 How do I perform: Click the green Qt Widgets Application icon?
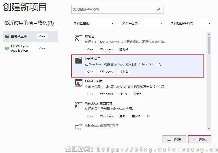[7, 48]
